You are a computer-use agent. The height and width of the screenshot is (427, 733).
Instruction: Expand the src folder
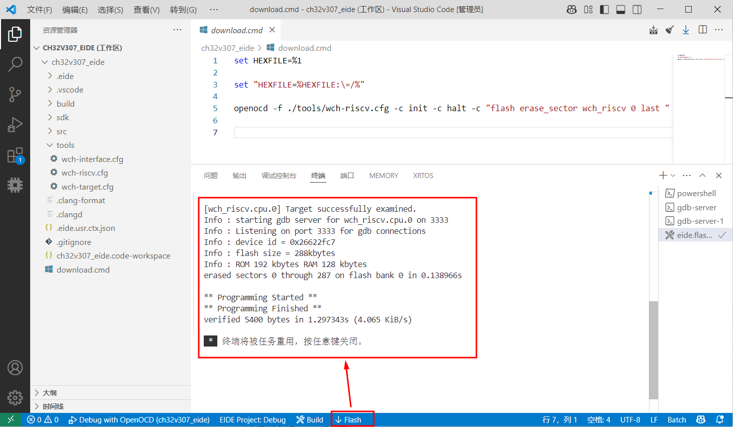click(50, 131)
